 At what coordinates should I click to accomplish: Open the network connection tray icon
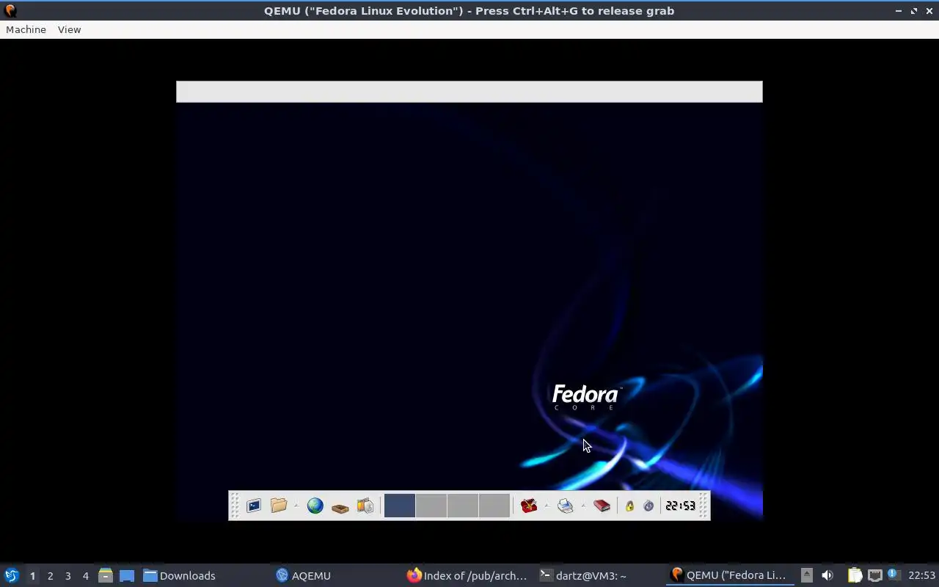874,575
